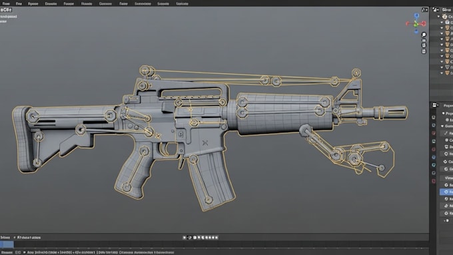Viewport: 453px width, 255px height.
Task: Select the blue highlighted row in properties panel
Action: coord(446,192)
